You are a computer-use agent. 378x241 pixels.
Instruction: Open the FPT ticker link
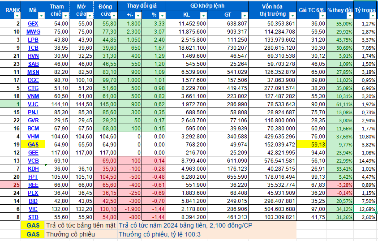[x=33, y=177]
